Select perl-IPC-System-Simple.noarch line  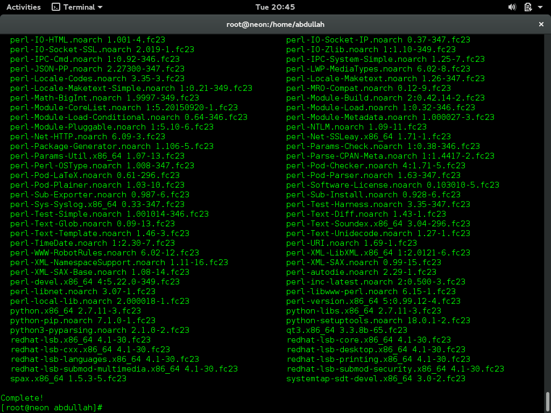coord(385,59)
